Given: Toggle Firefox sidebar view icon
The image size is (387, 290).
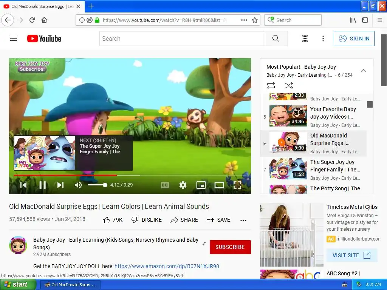Looking at the screenshot, I should tap(365, 20).
